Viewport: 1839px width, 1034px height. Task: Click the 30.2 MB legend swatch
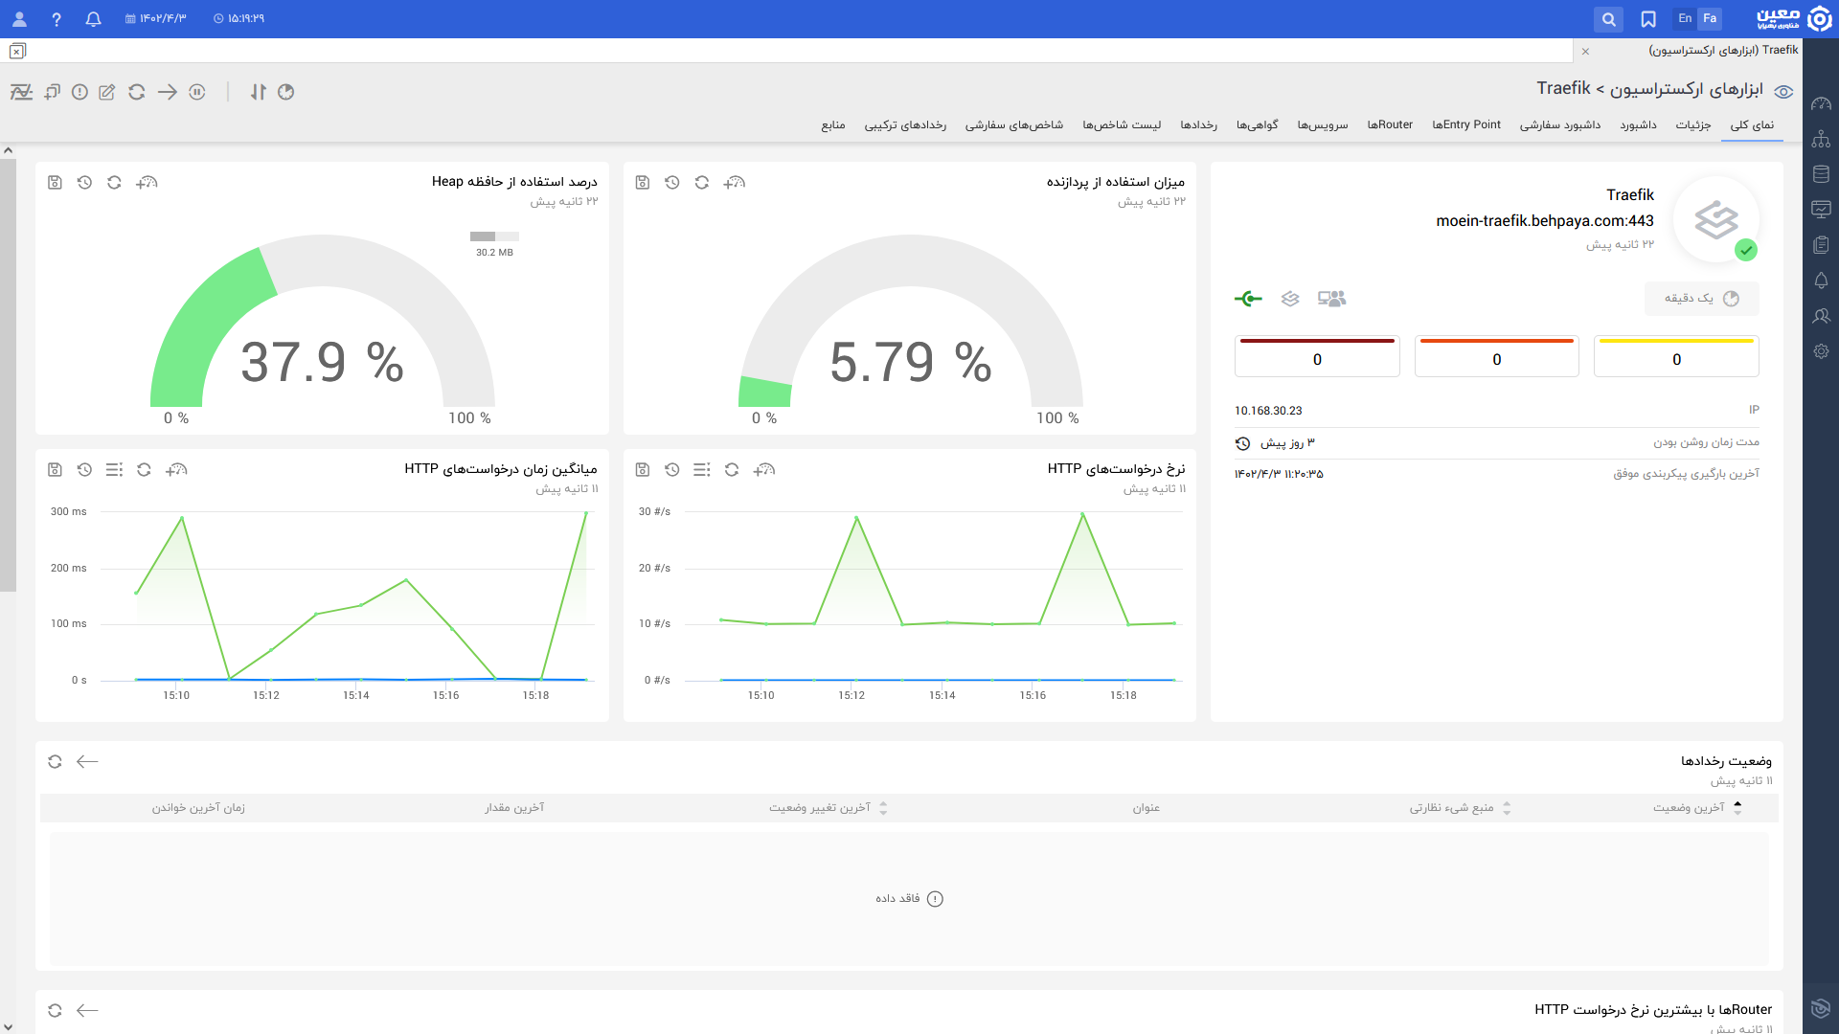point(494,236)
